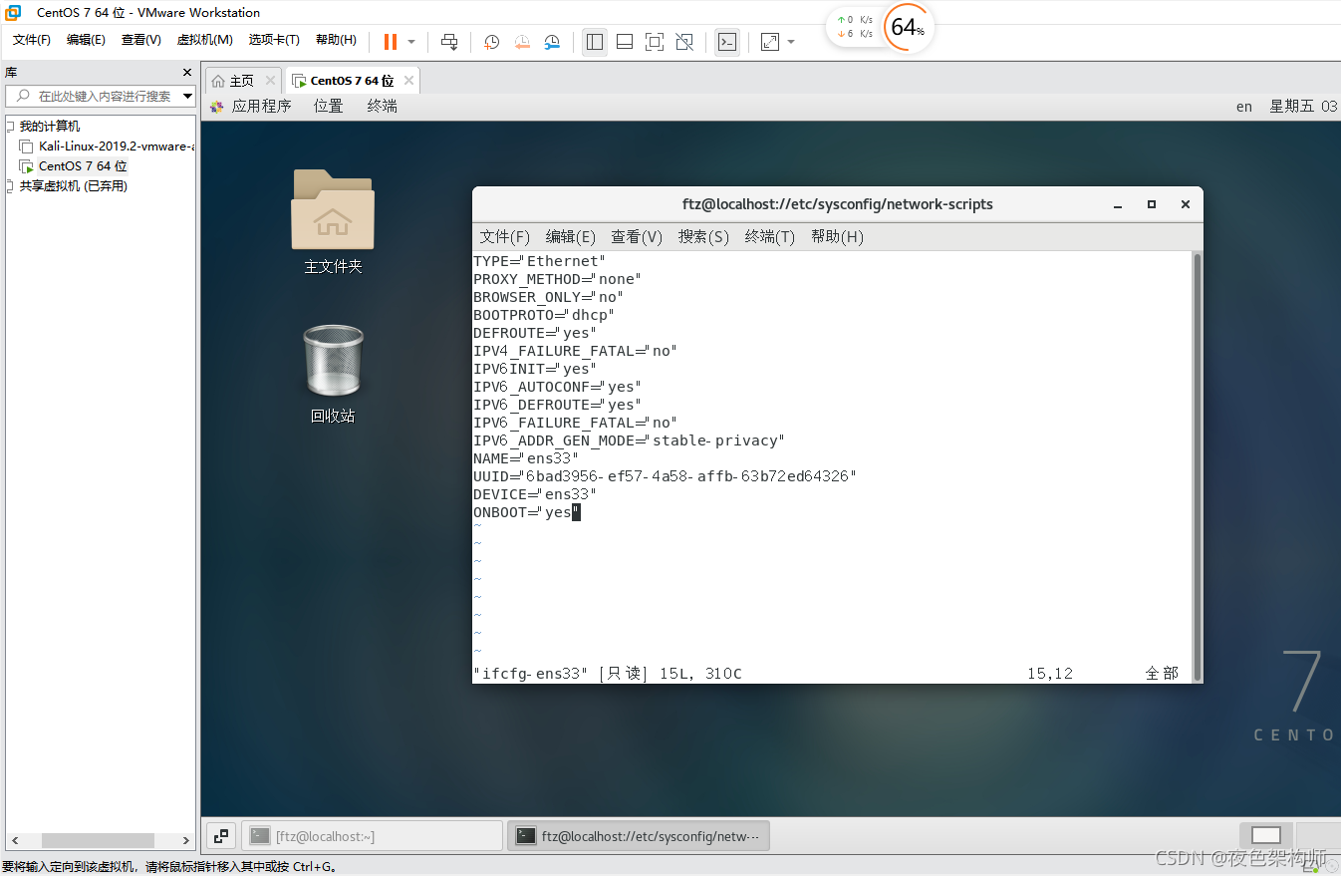The height and width of the screenshot is (876, 1341).
Task: Collapse the 我的计算机 tree node
Action: [x=10, y=127]
